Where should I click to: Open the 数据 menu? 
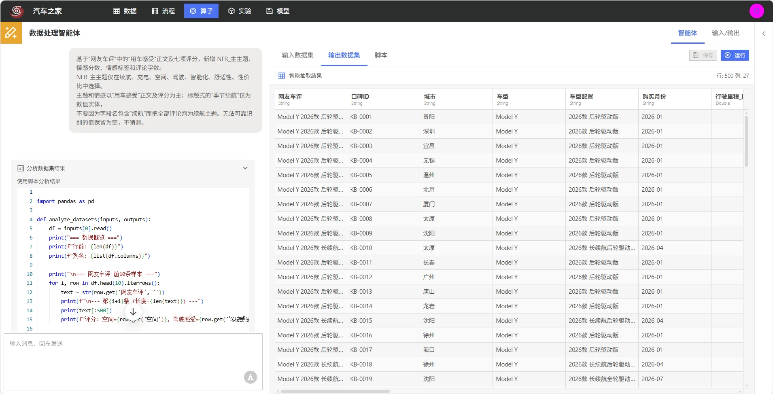tap(125, 11)
